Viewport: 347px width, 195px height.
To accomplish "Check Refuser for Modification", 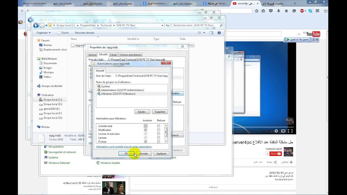I will tap(159, 130).
